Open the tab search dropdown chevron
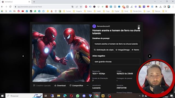The height and width of the screenshot is (98, 175). tap(155, 1)
